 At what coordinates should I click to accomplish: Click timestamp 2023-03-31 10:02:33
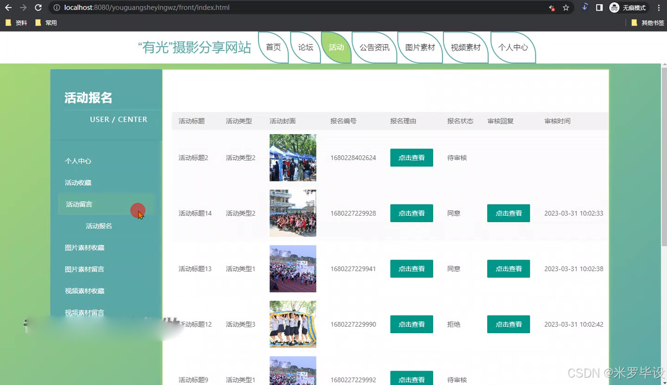tap(573, 213)
